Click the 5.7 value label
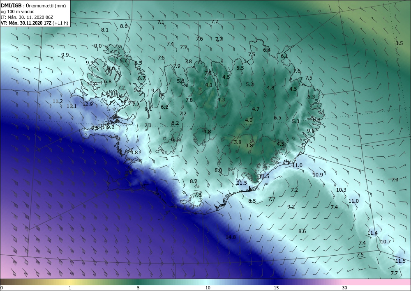This screenshot has width=411, height=291. 123,60
